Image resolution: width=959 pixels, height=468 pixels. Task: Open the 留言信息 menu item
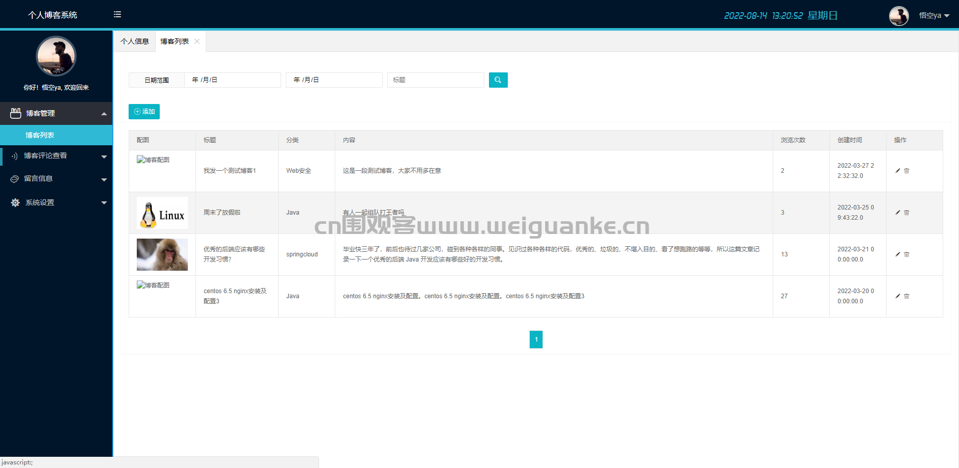pyautogui.click(x=56, y=179)
